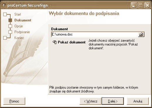
Task: Jump to the Start step label
Action: (x=18, y=14)
